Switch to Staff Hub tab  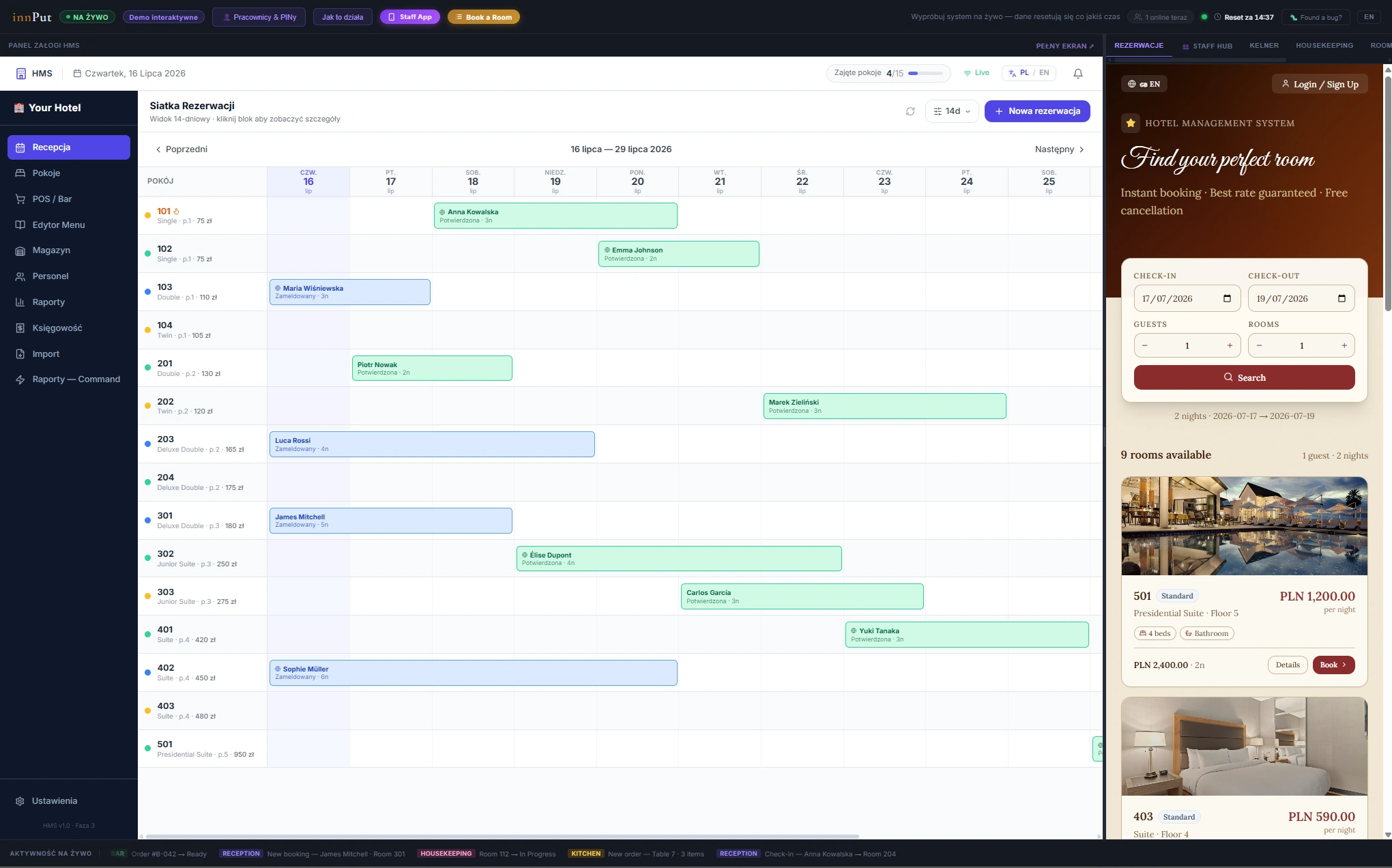pos(1207,46)
